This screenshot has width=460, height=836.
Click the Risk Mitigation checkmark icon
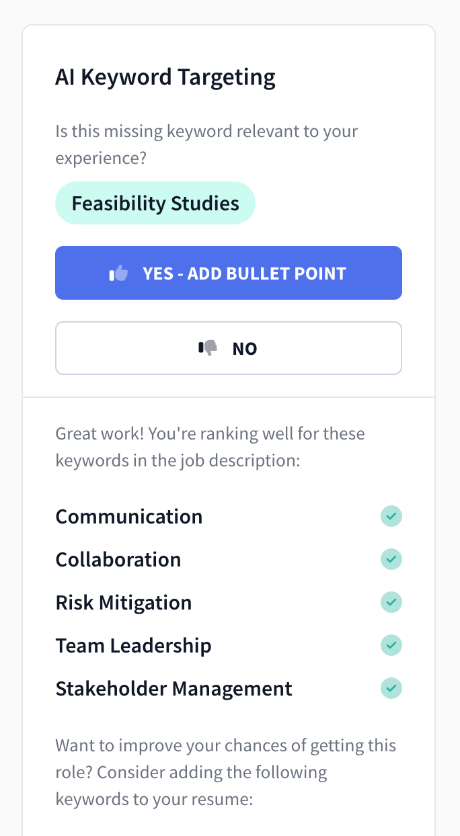click(391, 602)
